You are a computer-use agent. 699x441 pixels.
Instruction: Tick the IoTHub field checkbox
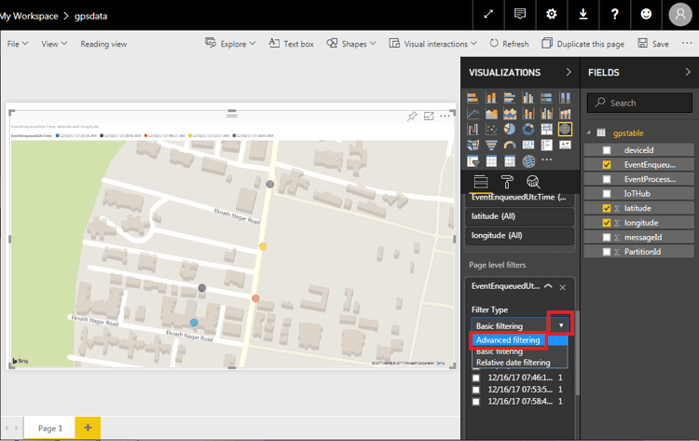pos(607,194)
